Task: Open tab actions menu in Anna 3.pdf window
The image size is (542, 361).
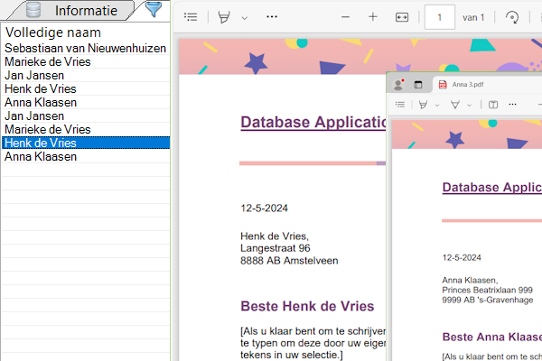Action: tap(418, 85)
